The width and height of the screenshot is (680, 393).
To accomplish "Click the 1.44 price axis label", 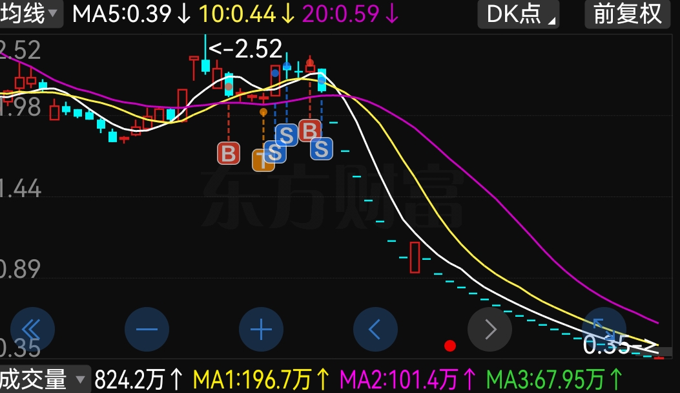I will tap(21, 189).
